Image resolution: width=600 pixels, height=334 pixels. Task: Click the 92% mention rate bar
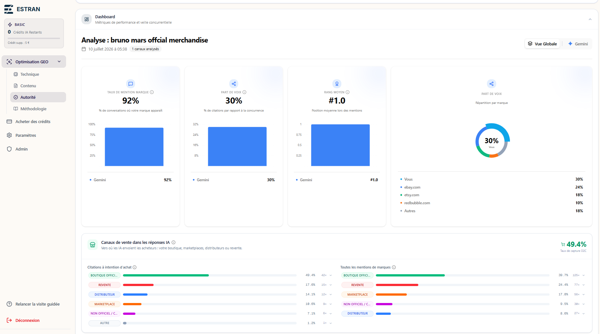click(x=134, y=147)
